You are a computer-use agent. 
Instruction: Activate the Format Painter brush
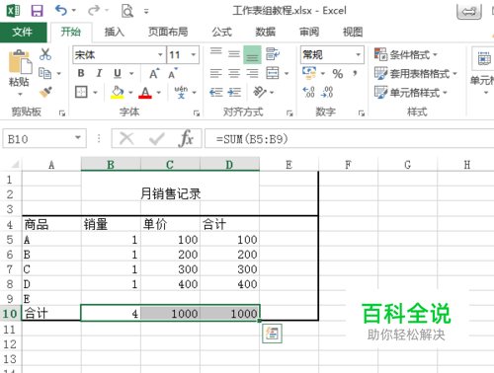coord(45,92)
